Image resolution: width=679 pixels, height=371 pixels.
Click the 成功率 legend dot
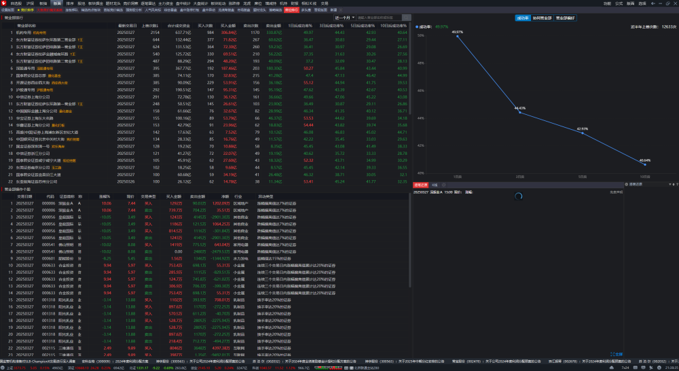(x=417, y=26)
